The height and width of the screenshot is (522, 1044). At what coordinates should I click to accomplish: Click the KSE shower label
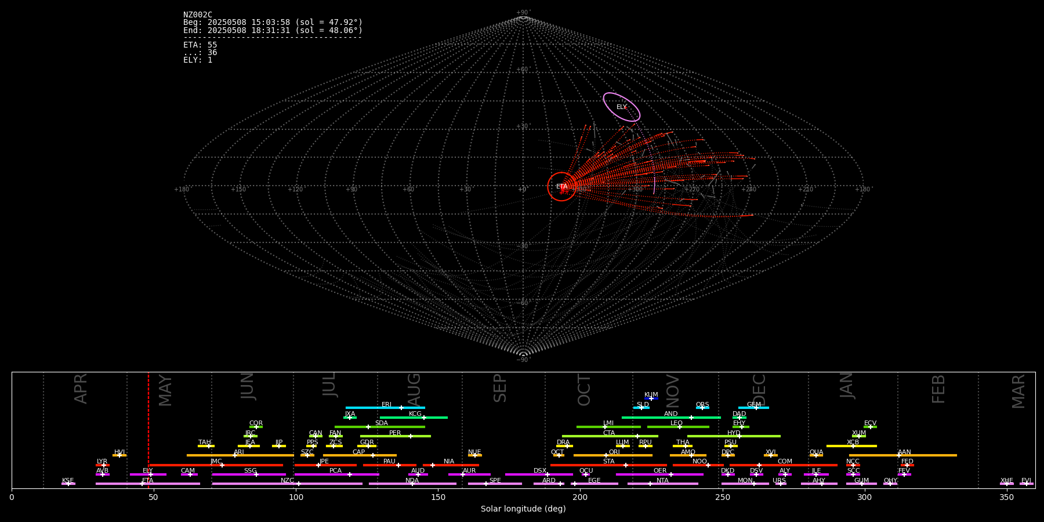point(68,481)
